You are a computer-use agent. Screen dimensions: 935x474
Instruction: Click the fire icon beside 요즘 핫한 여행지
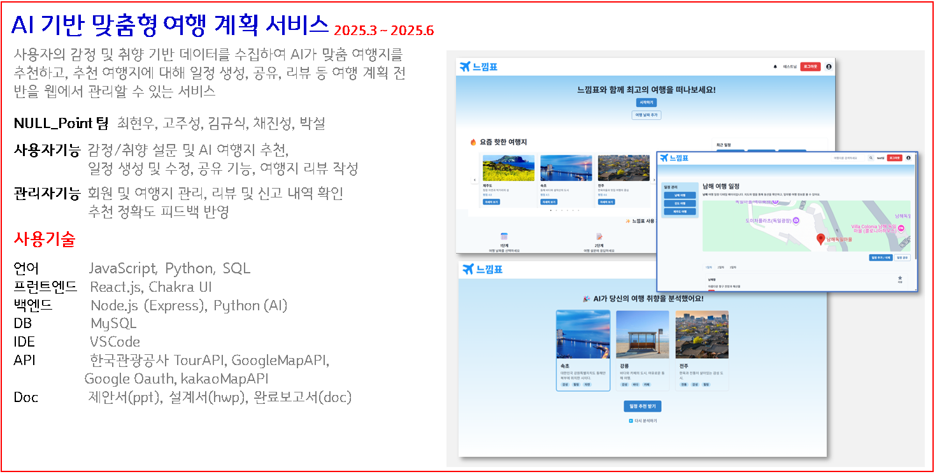click(x=473, y=142)
